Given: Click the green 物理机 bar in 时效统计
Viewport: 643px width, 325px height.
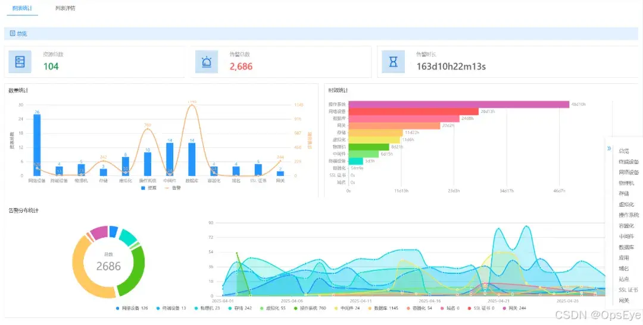Looking at the screenshot, I should click(x=369, y=147).
